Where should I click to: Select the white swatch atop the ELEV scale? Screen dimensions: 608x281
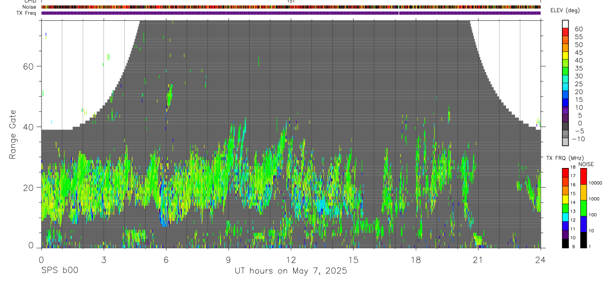(x=565, y=24)
